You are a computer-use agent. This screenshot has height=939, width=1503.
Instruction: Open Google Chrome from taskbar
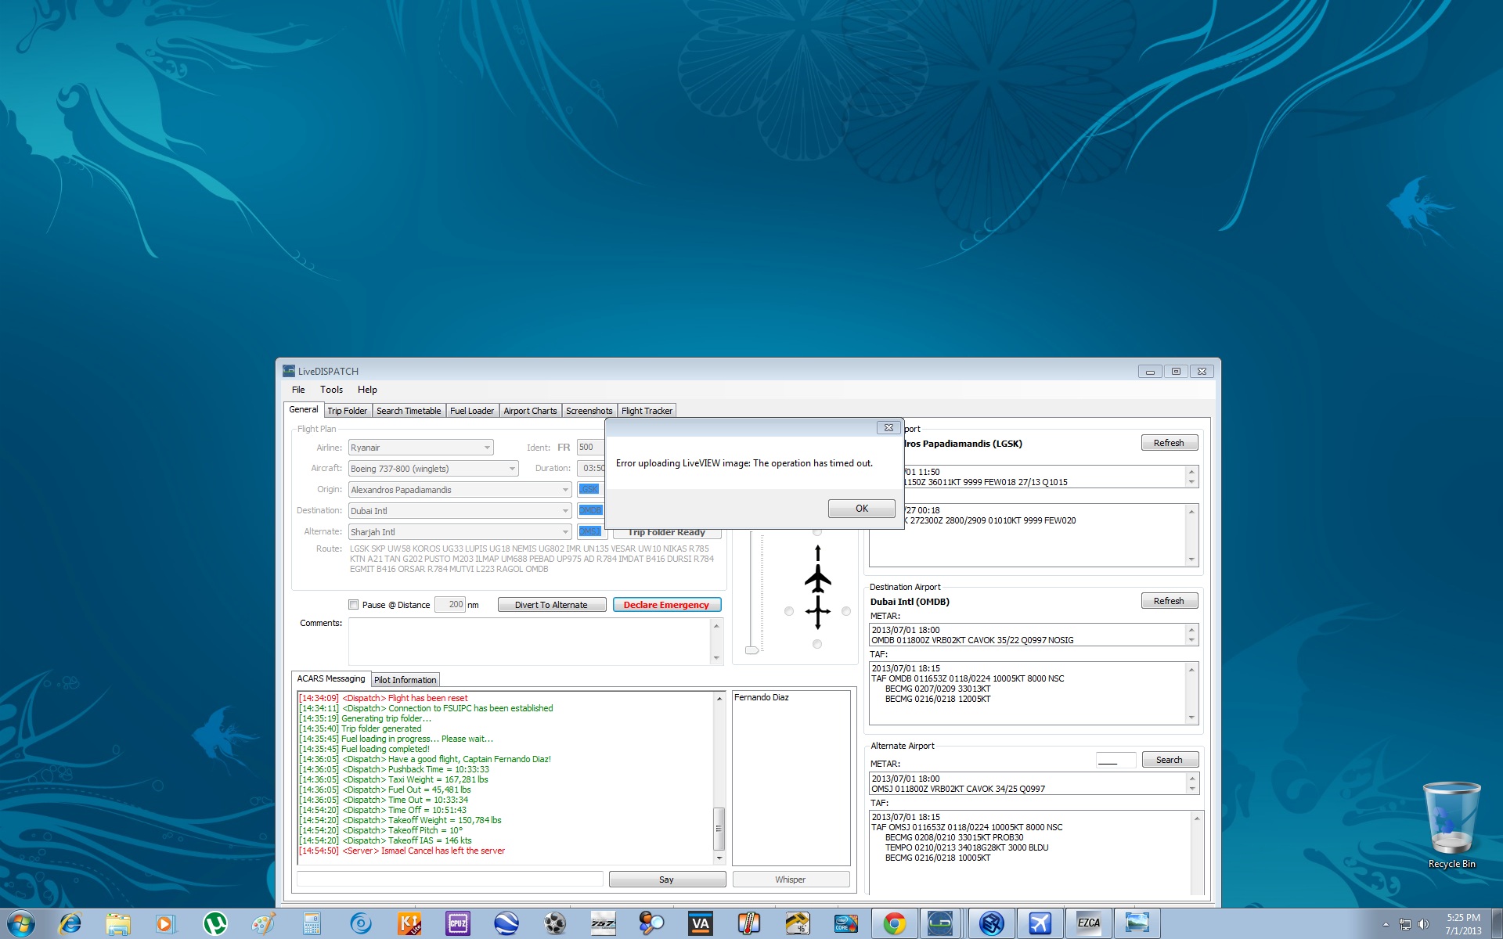tap(894, 924)
